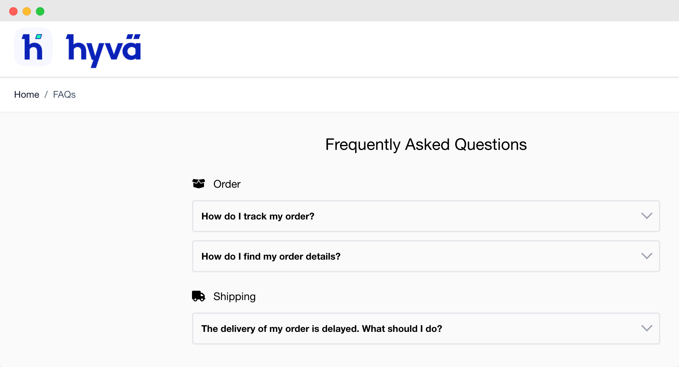Screen dimensions: 679x367
Task: Click the empty window title bar
Action: click(334, 11)
